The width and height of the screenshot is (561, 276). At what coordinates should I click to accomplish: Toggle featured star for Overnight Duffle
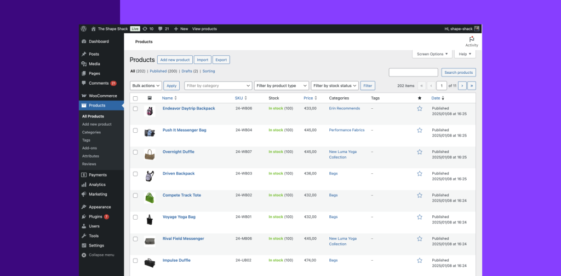(420, 152)
